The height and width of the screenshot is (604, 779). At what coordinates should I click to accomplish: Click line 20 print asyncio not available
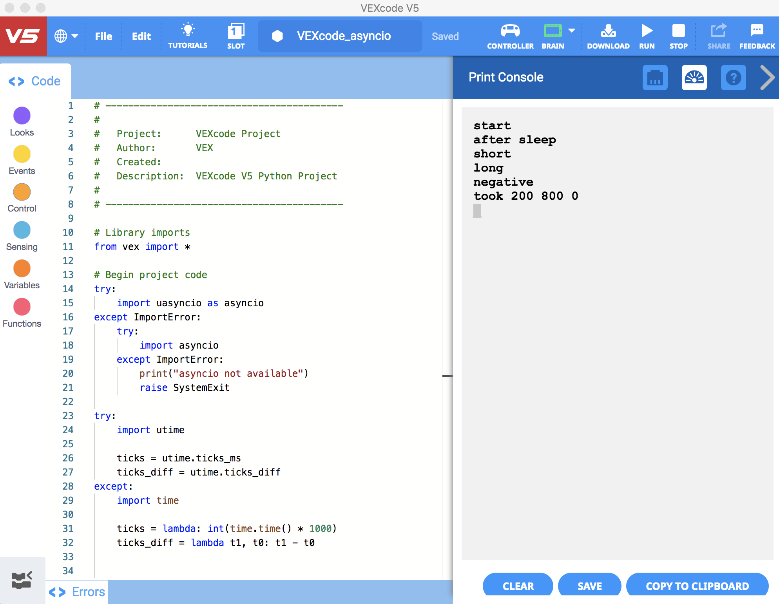(x=224, y=374)
